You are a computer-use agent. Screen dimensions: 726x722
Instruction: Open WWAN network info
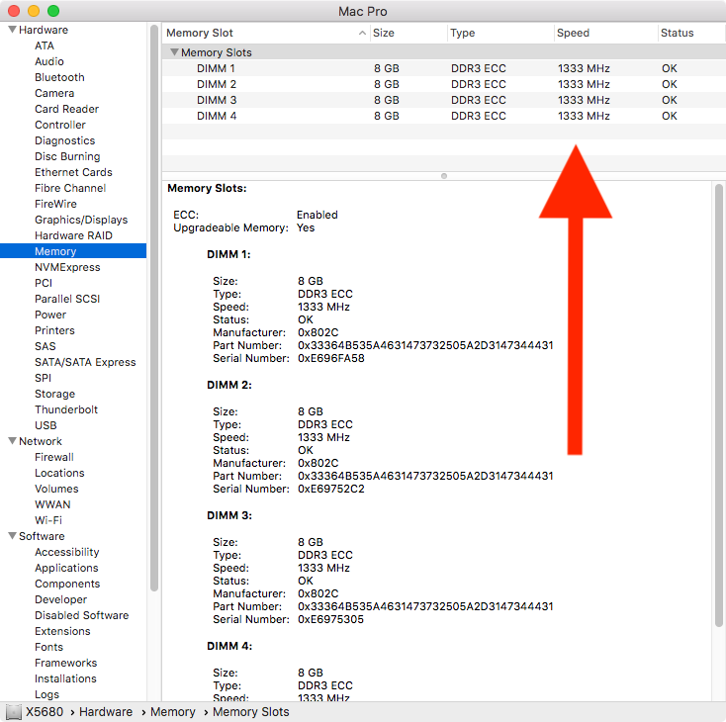pos(52,504)
